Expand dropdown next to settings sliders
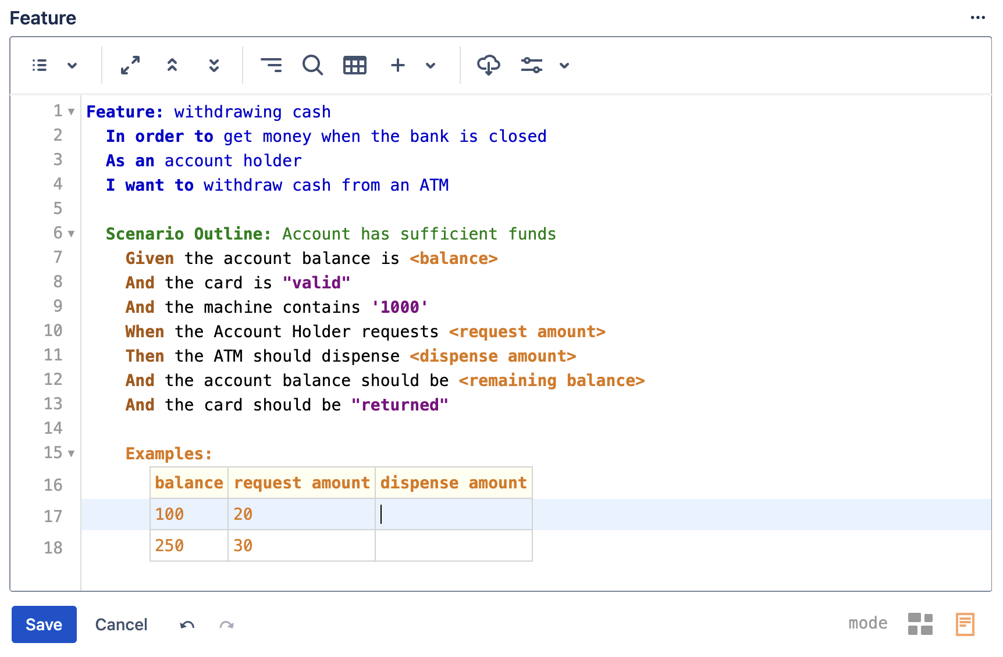1003x657 pixels. point(564,65)
